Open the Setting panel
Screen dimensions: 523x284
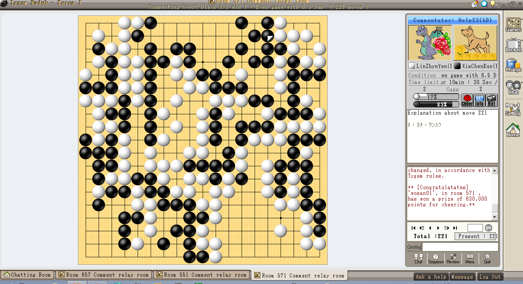[x=513, y=109]
